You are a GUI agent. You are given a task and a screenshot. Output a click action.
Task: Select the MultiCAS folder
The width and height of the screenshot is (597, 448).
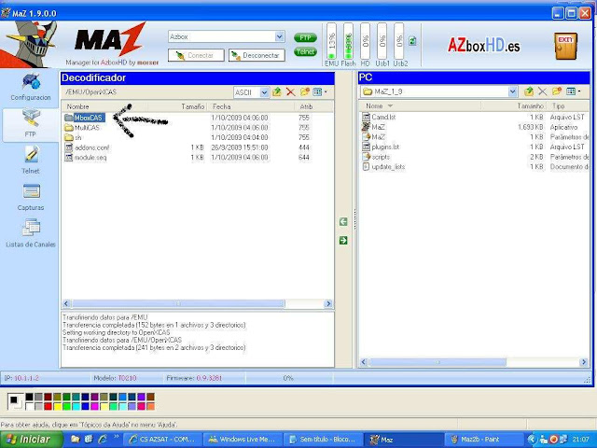point(82,128)
